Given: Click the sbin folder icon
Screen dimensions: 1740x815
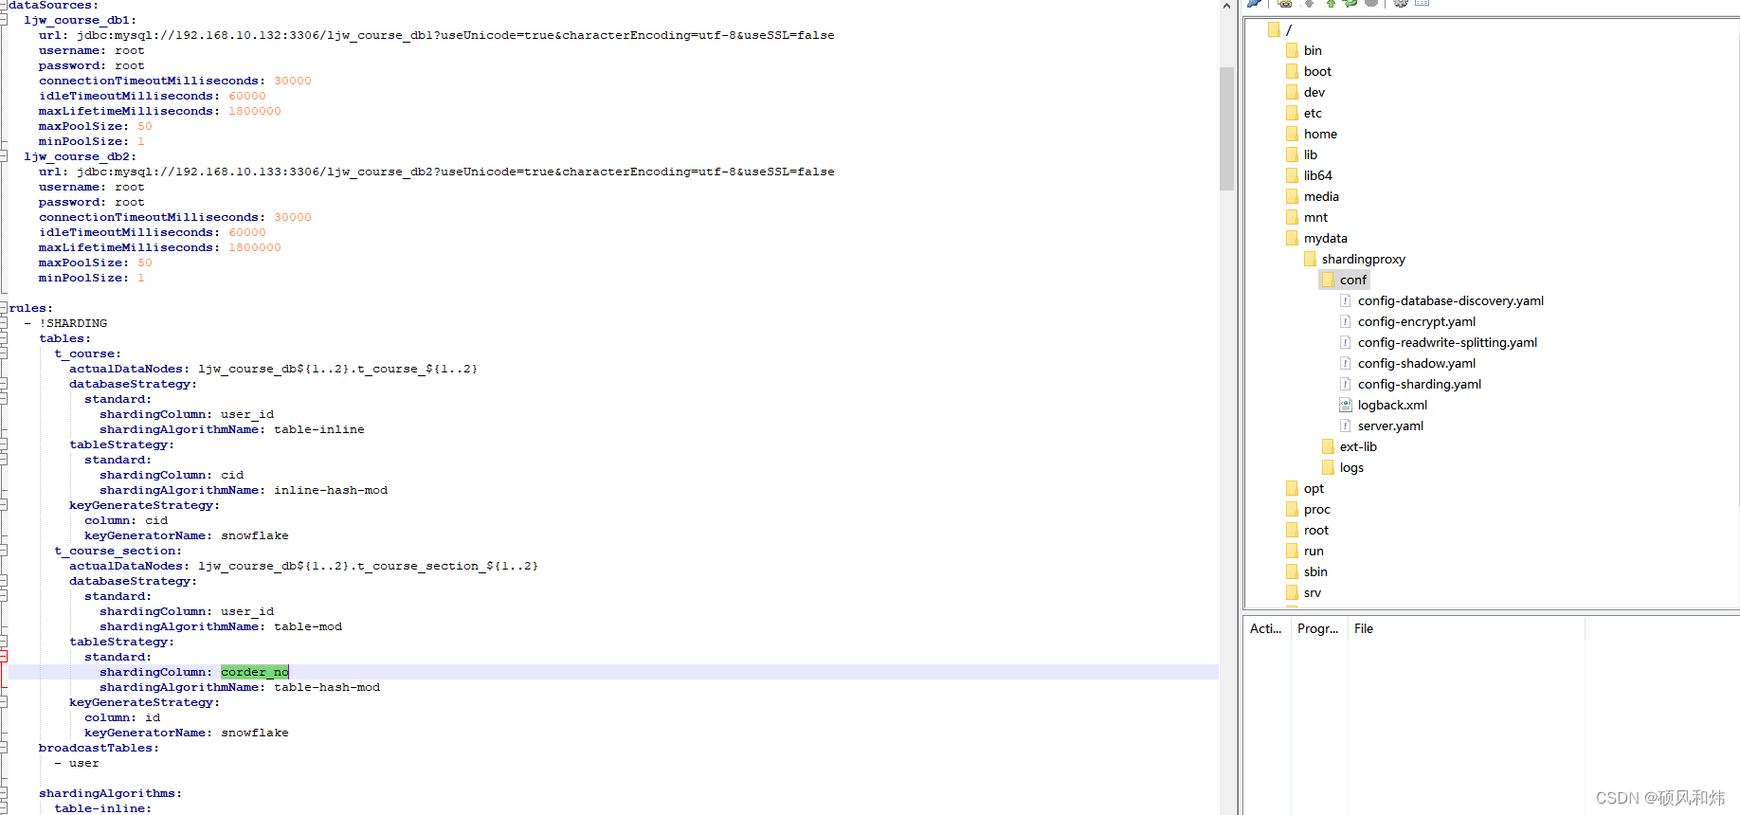Looking at the screenshot, I should 1292,571.
